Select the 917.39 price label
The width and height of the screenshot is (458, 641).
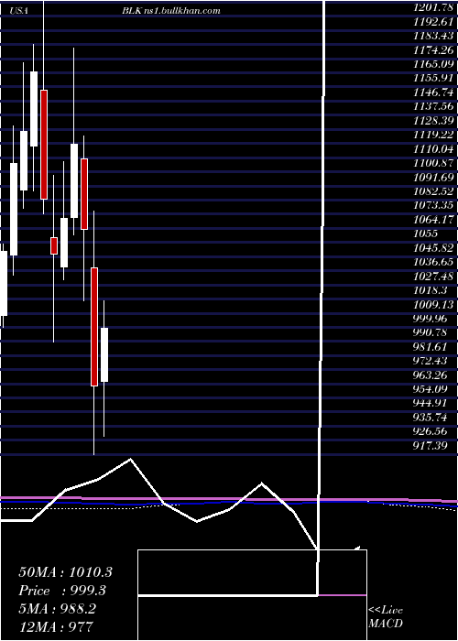pos(431,446)
